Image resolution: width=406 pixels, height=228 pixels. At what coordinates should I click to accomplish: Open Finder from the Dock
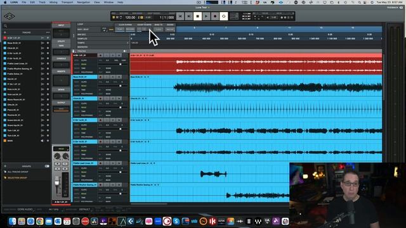pos(12,222)
